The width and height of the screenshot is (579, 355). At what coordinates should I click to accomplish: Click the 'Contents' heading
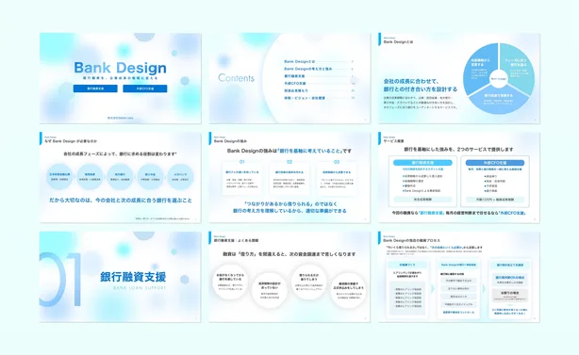click(x=236, y=78)
